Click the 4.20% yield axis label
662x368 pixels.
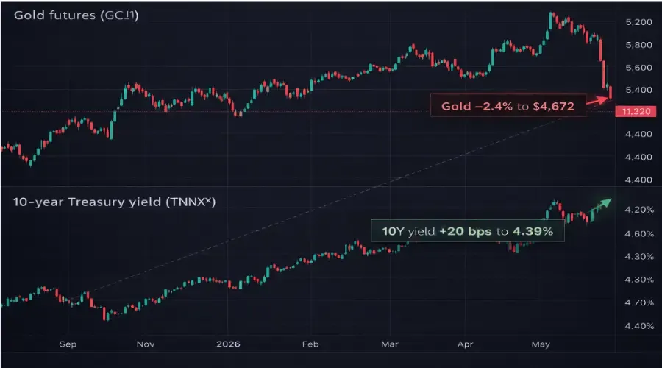coord(638,210)
